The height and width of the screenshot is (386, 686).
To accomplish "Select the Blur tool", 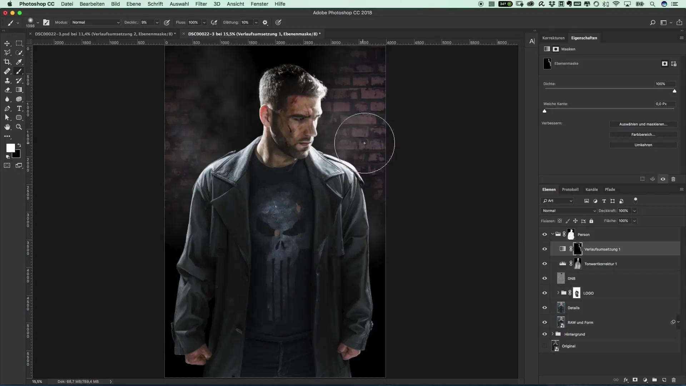I will click(7, 99).
